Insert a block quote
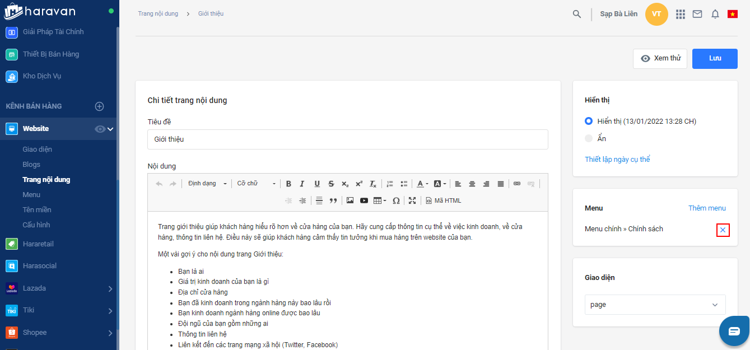Image resolution: width=750 pixels, height=350 pixels. point(333,200)
